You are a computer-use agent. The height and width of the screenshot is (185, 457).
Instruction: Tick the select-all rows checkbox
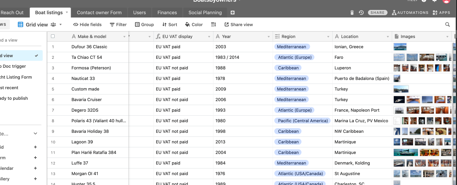(x=53, y=36)
